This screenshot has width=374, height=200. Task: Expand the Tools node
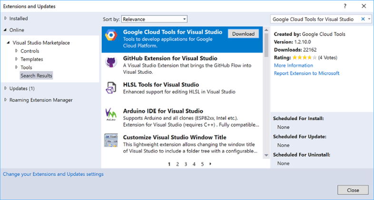pyautogui.click(x=17, y=67)
